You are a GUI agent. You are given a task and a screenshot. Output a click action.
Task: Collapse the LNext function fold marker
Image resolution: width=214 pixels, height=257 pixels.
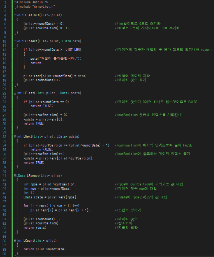pyautogui.click(x=15, y=136)
